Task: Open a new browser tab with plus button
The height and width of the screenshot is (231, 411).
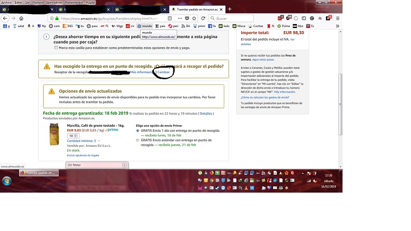Action: (230, 9)
